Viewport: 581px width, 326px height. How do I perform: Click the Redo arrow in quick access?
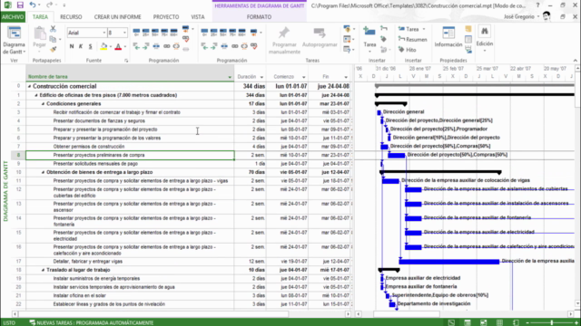pos(49,5)
